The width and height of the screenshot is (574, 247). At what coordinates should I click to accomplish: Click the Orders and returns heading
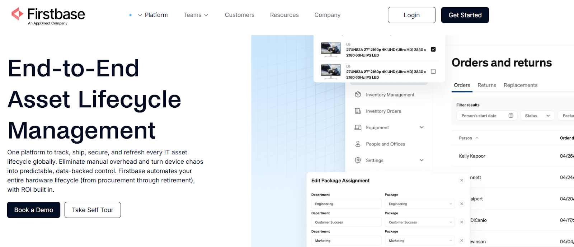pos(502,63)
